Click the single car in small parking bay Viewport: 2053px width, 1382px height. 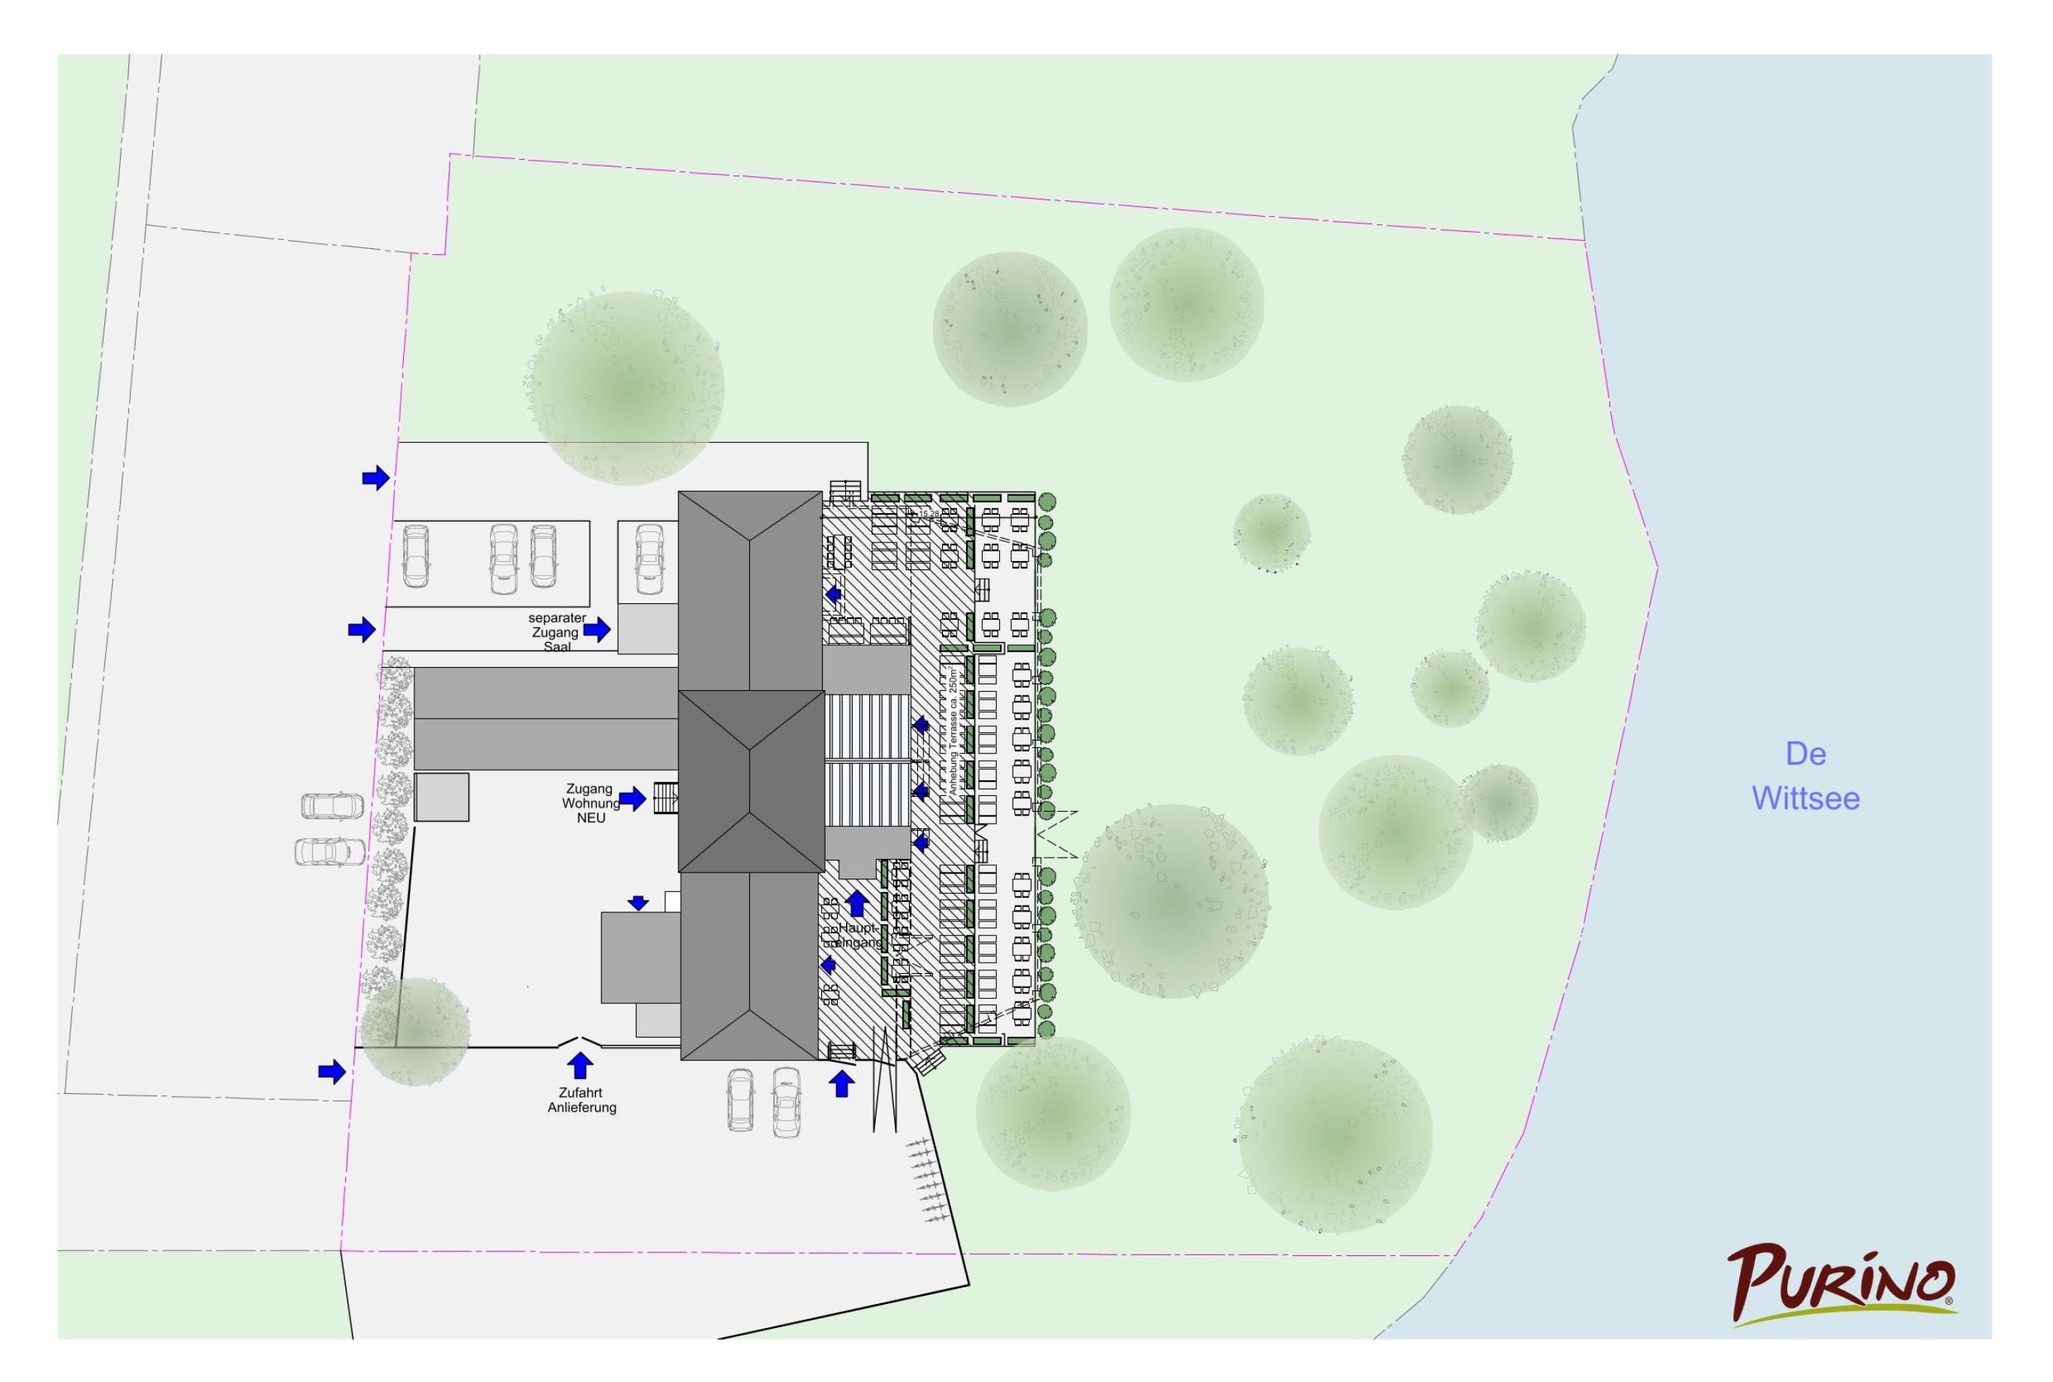[x=649, y=559]
